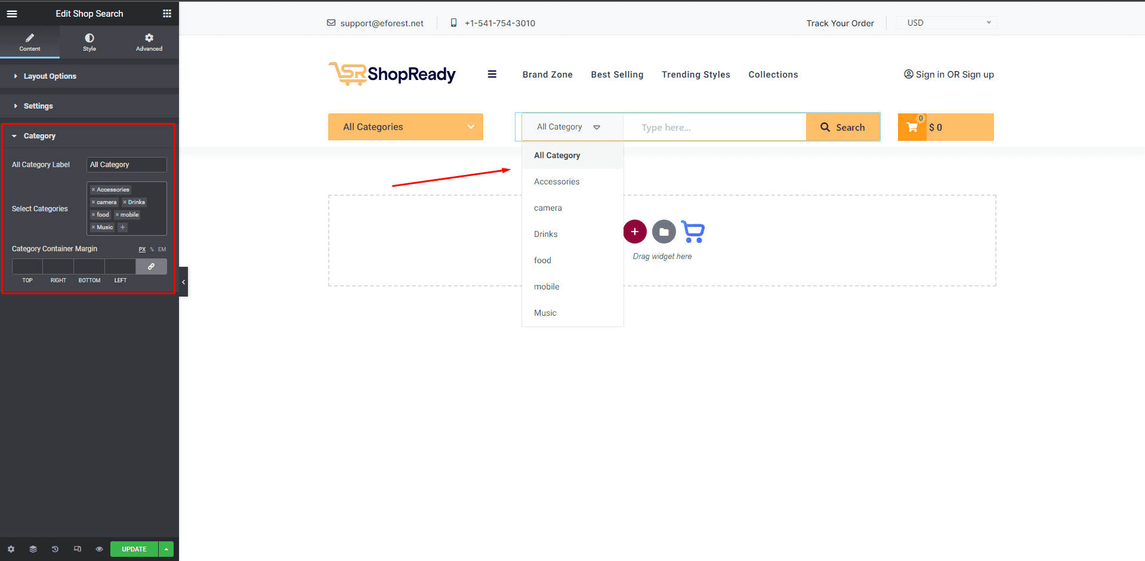Toggle preview changes eye icon

[99, 549]
